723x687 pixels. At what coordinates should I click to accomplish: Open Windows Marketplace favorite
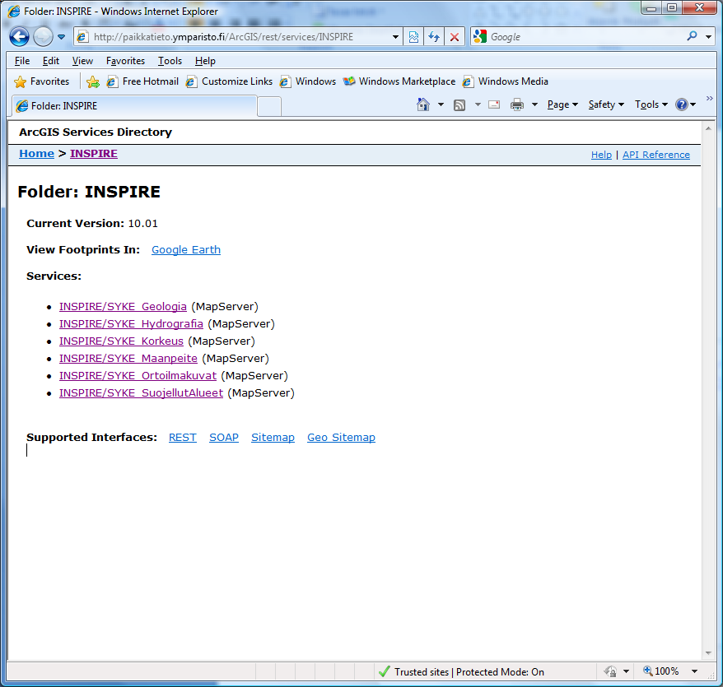point(399,81)
